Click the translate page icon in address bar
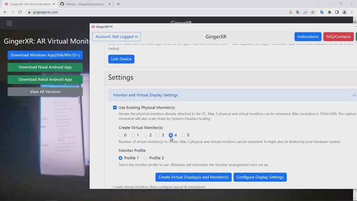 point(298,12)
